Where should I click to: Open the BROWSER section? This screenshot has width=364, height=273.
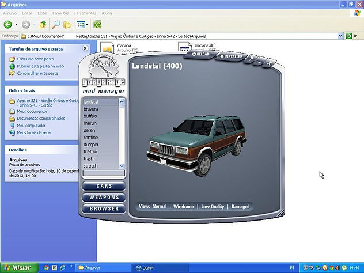click(104, 208)
